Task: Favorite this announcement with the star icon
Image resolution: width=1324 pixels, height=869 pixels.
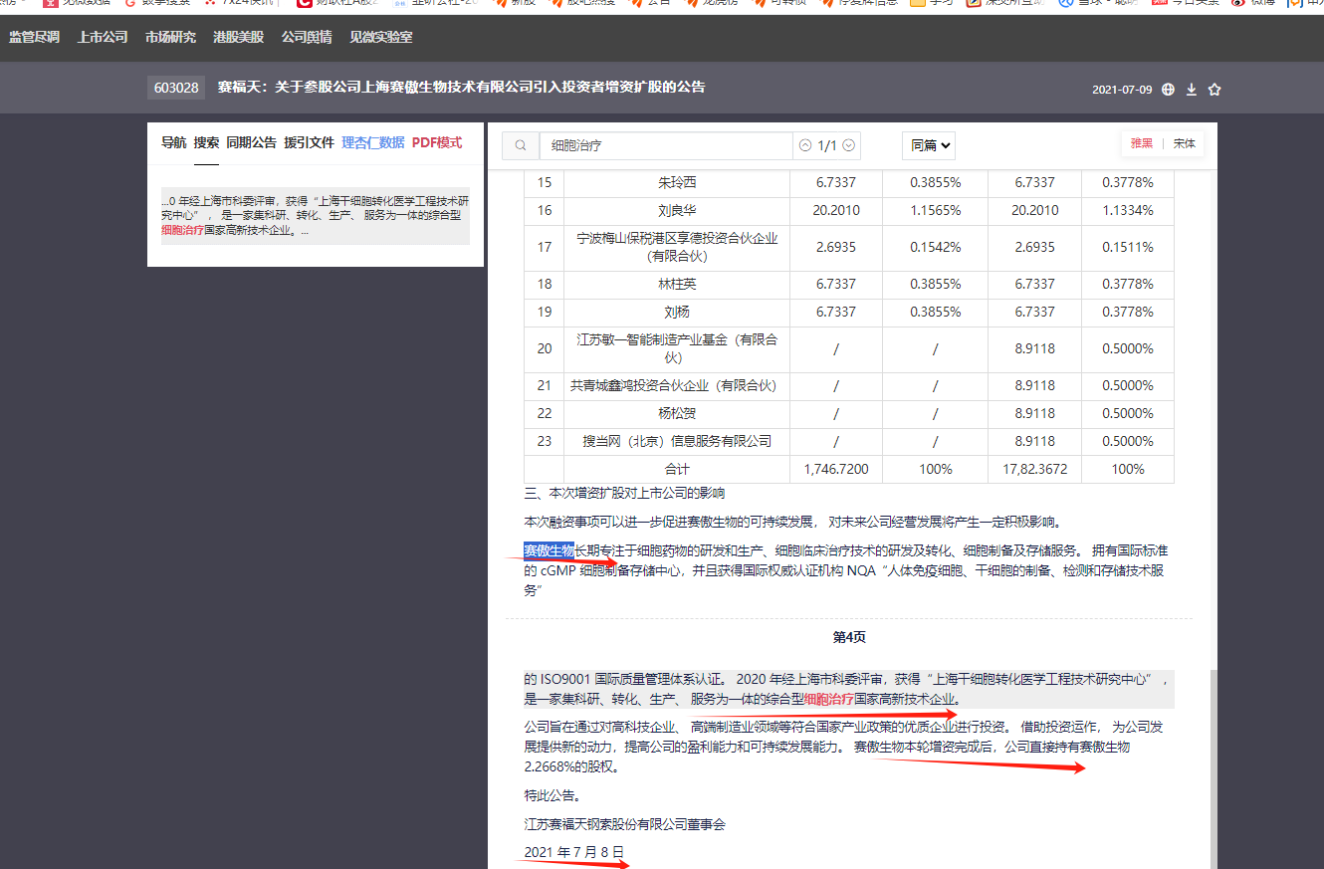Action: click(x=1214, y=90)
